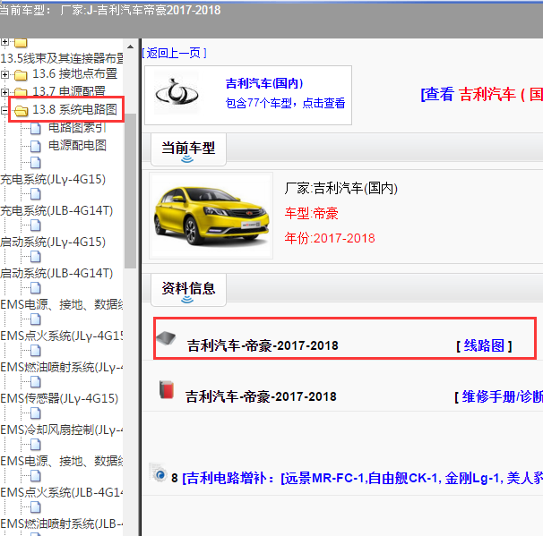Open 启动系统(JLB-4G14T) wiring diagram

56,273
